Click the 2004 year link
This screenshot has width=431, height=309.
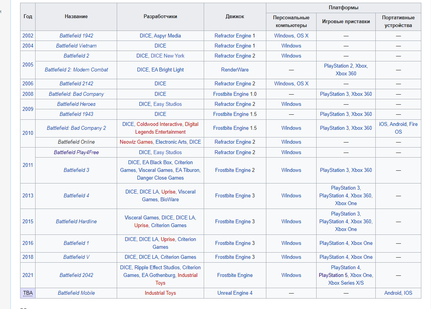tap(28, 46)
